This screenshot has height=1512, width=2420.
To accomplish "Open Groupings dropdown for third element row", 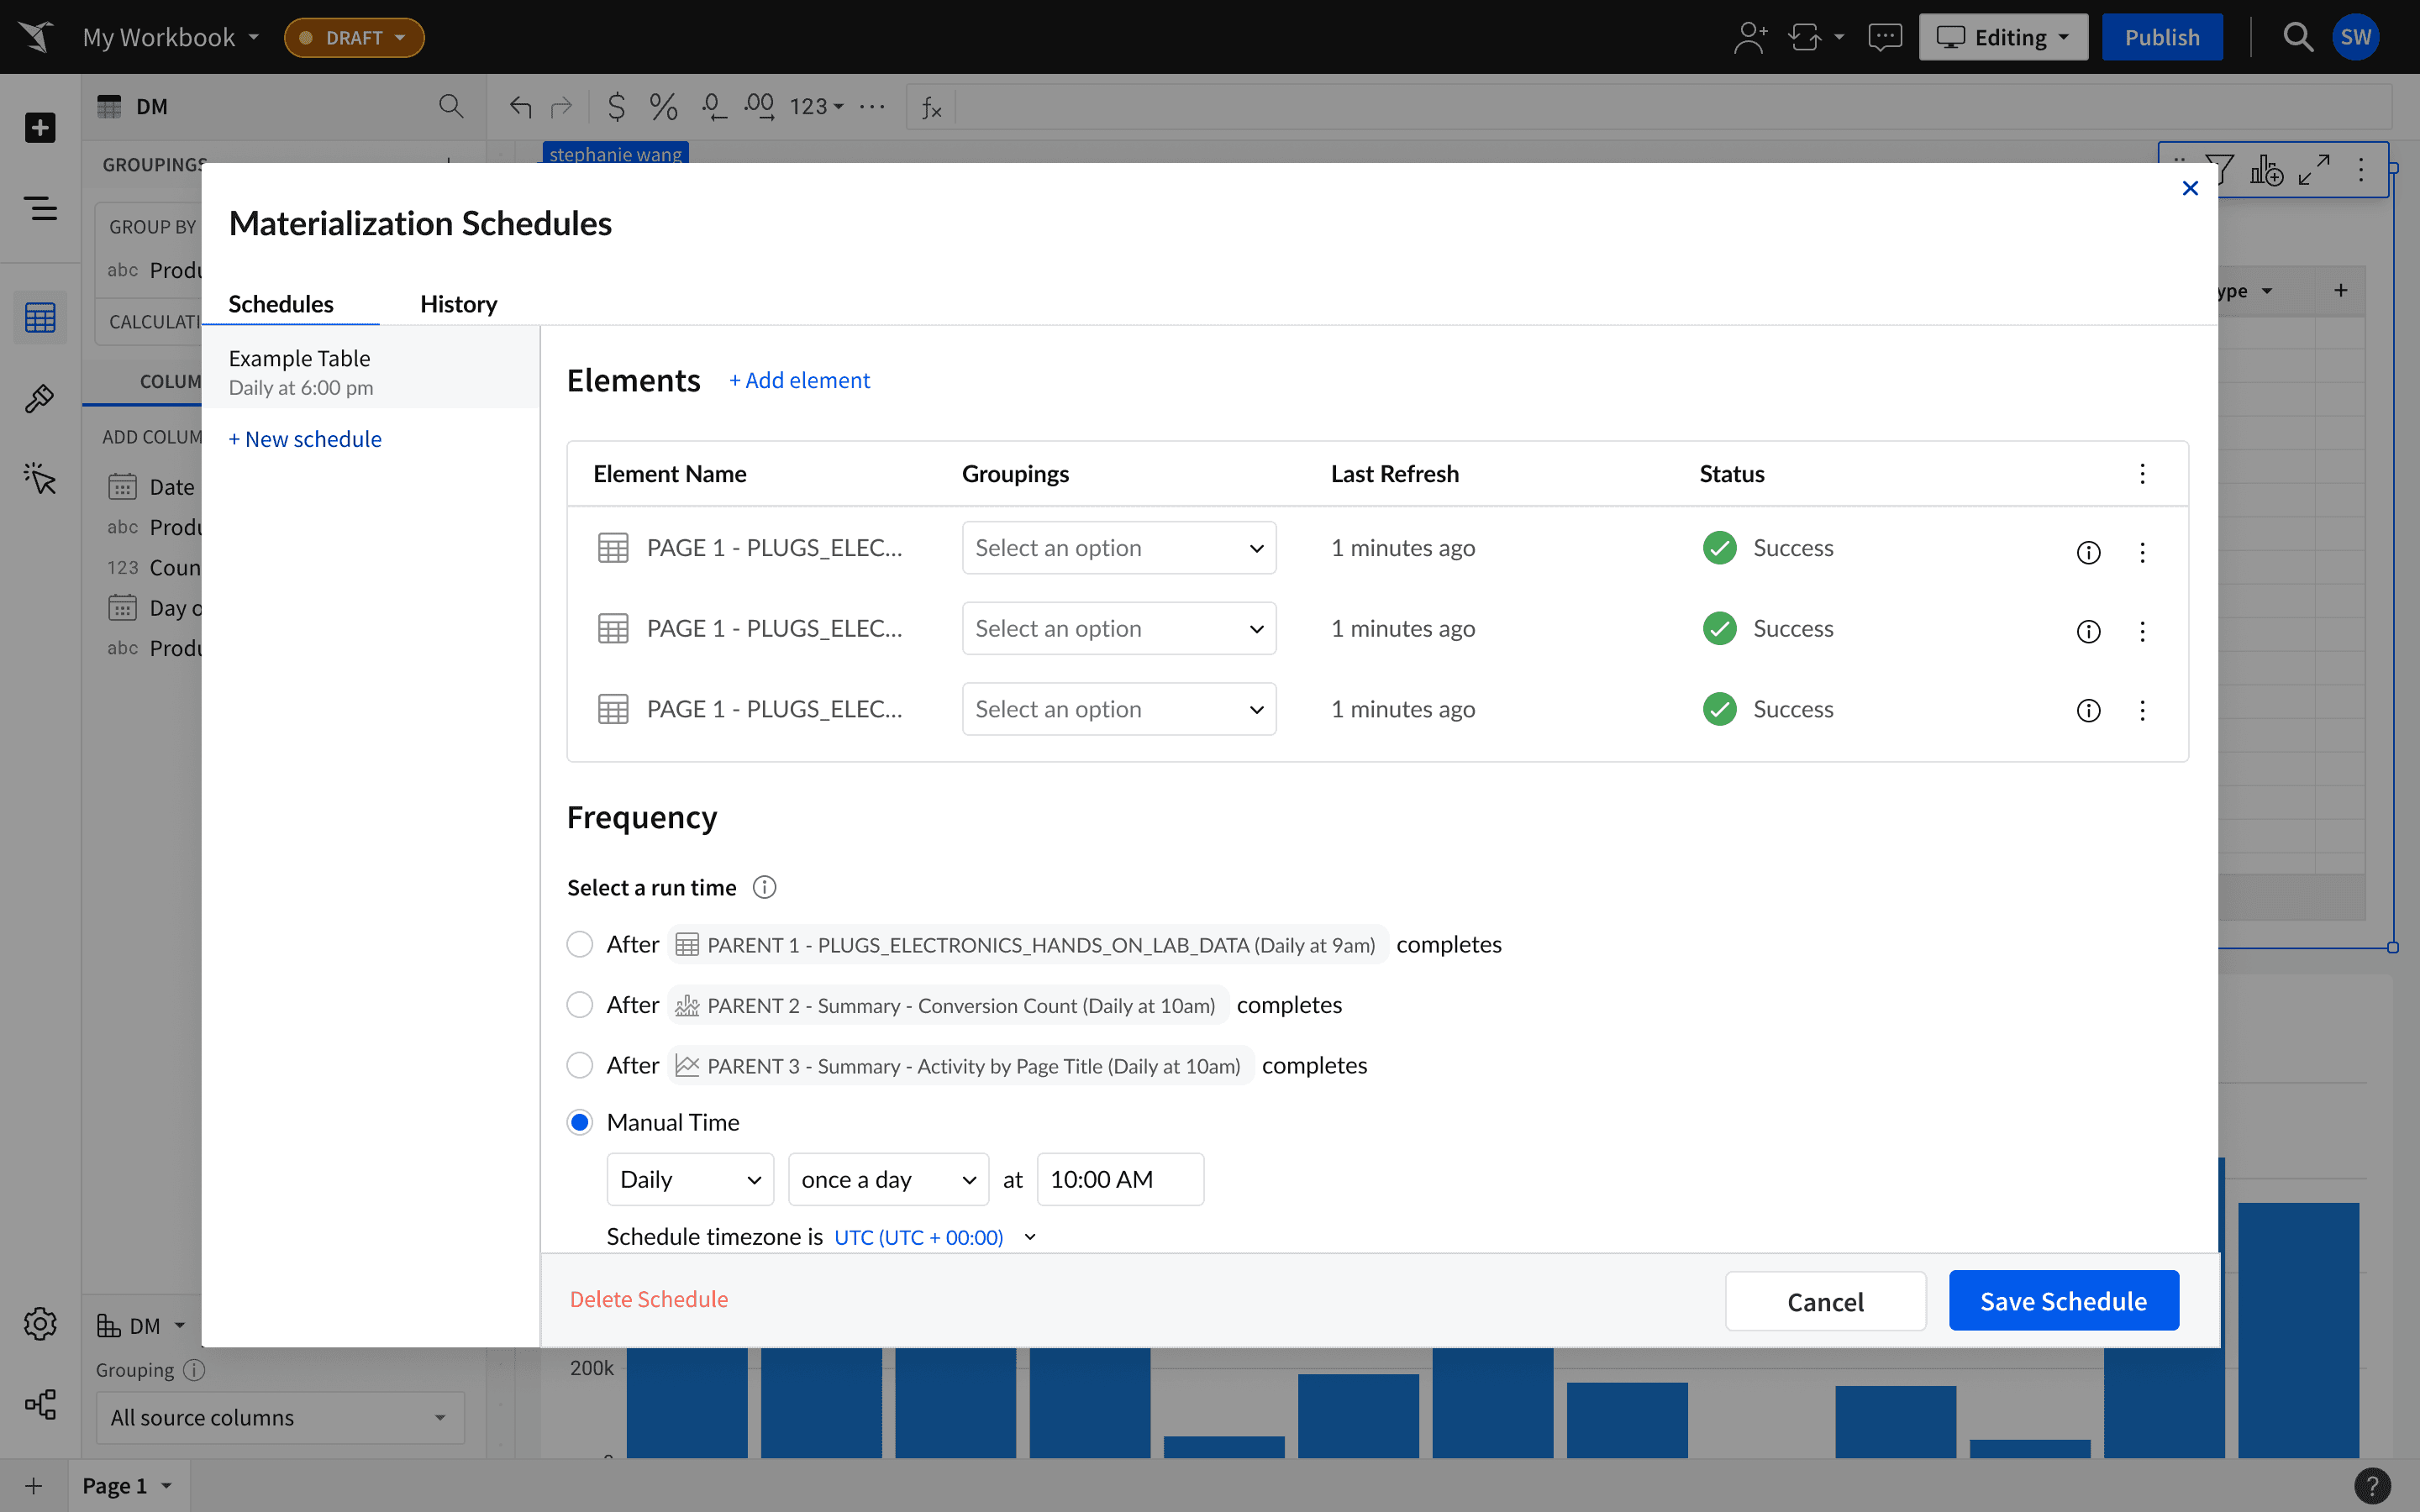I will (1119, 709).
